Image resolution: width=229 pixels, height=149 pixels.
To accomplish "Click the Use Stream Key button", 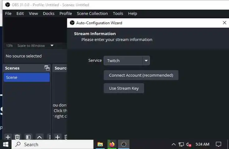I will (x=124, y=88).
